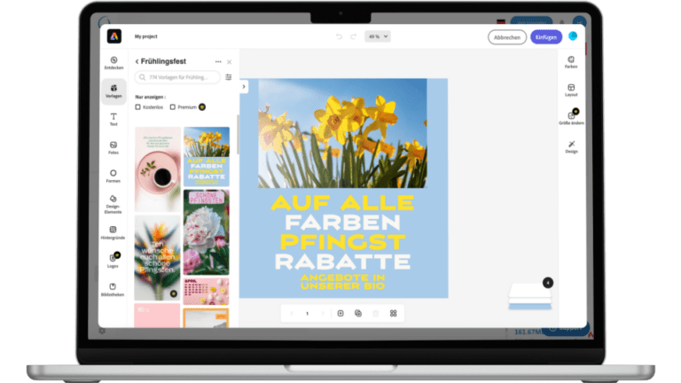
Task: Select the Text tool in sidebar
Action: click(x=113, y=120)
